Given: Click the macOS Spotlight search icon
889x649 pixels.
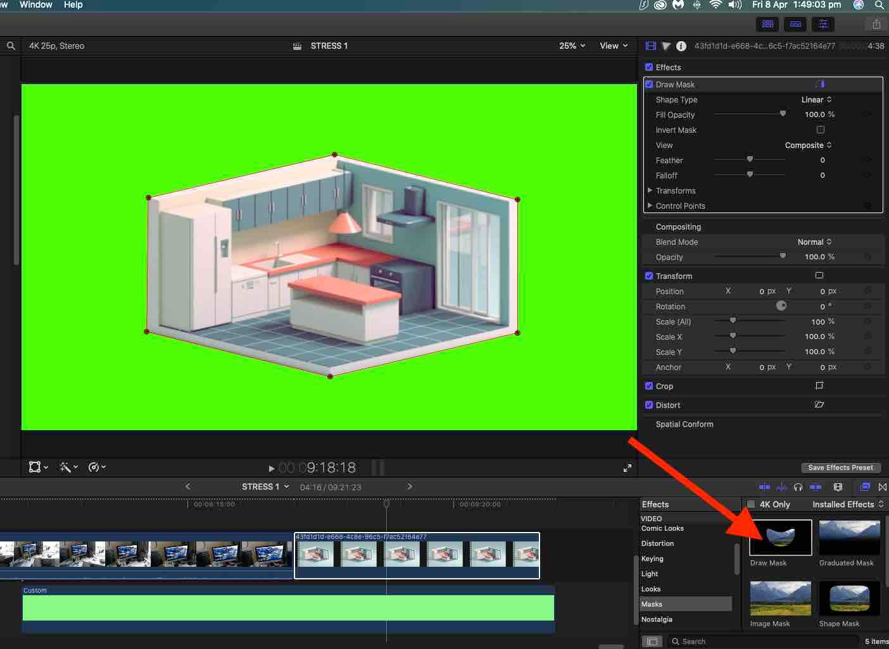Looking at the screenshot, I should [x=879, y=5].
